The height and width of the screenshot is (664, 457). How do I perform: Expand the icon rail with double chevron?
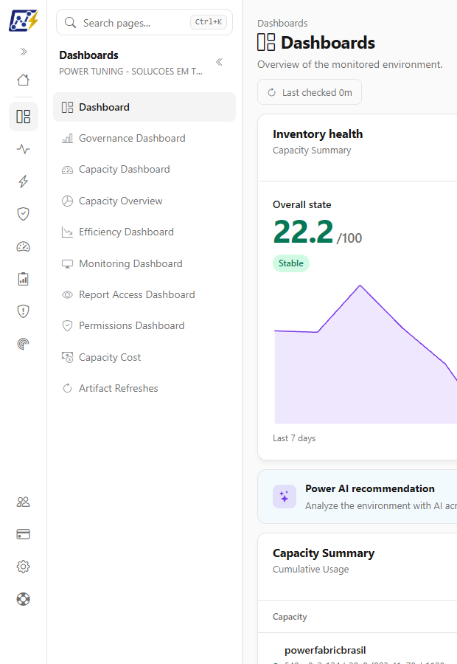(24, 52)
